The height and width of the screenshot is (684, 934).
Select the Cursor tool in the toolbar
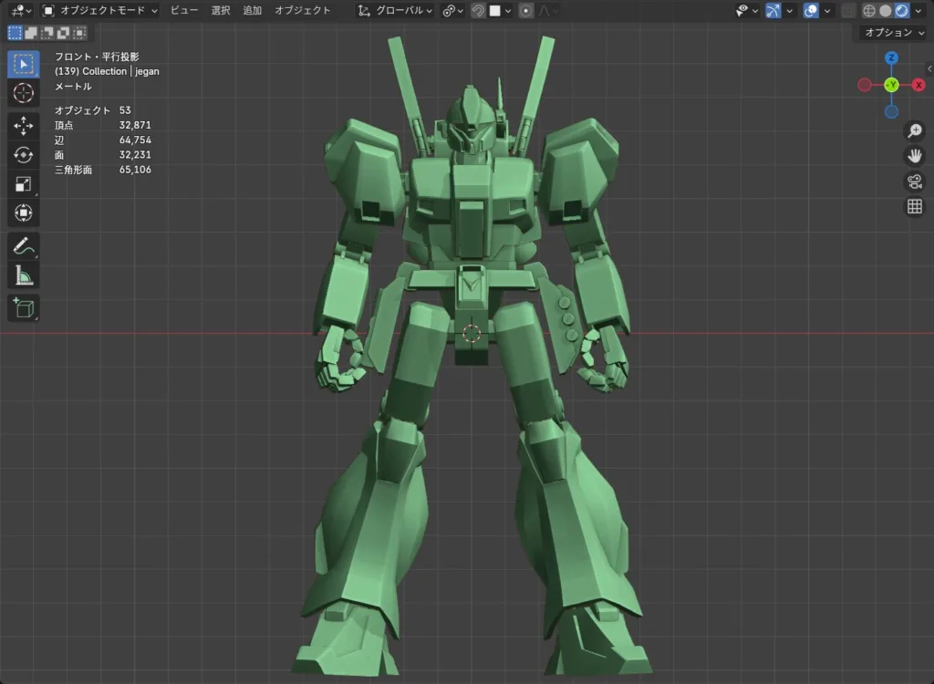(24, 93)
